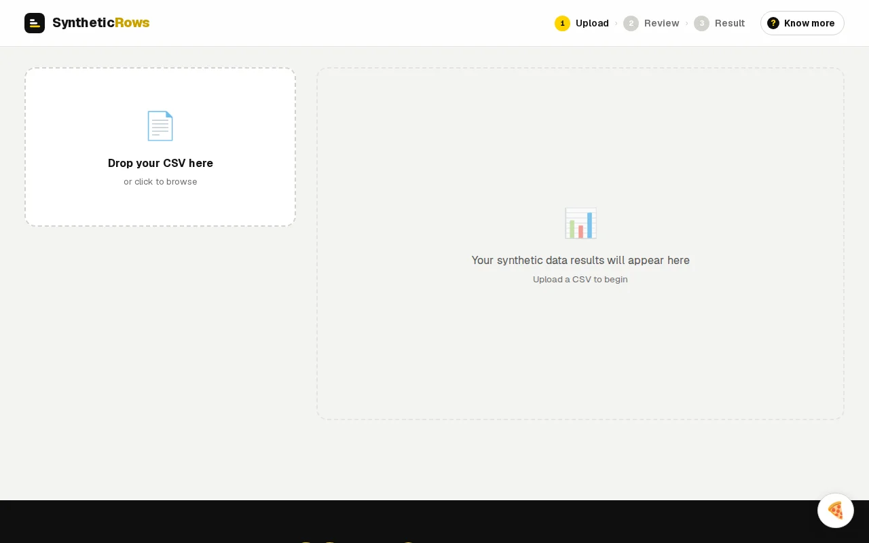This screenshot has height=543, width=869.
Task: Select step 1 Upload
Action: click(x=582, y=23)
